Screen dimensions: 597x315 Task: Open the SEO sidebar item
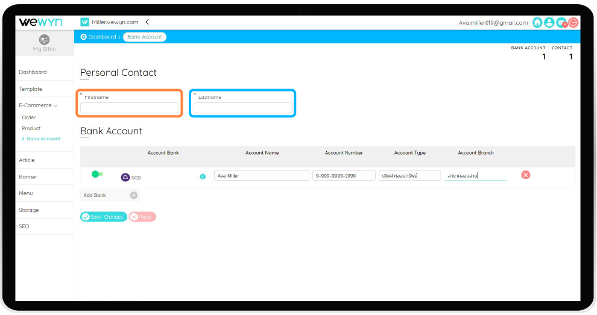point(24,226)
